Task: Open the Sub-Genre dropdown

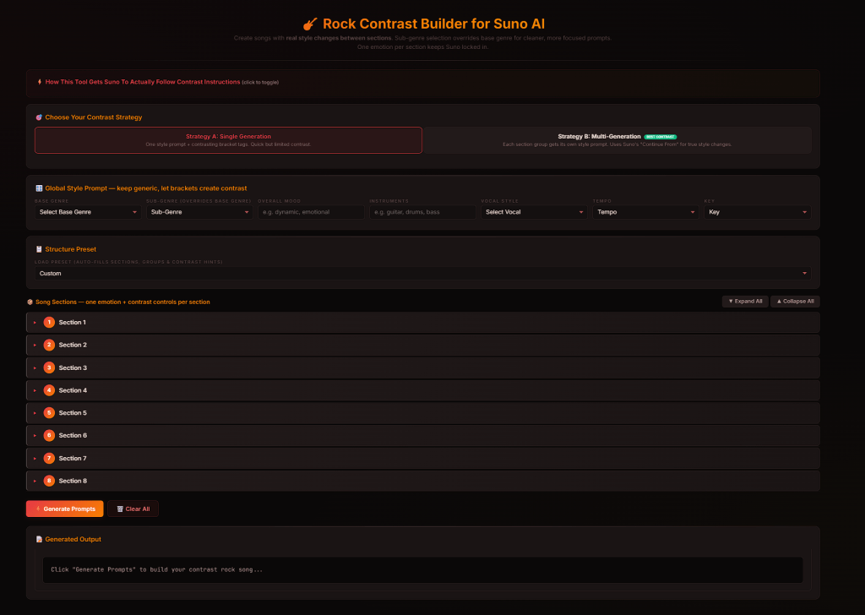Action: tap(199, 212)
